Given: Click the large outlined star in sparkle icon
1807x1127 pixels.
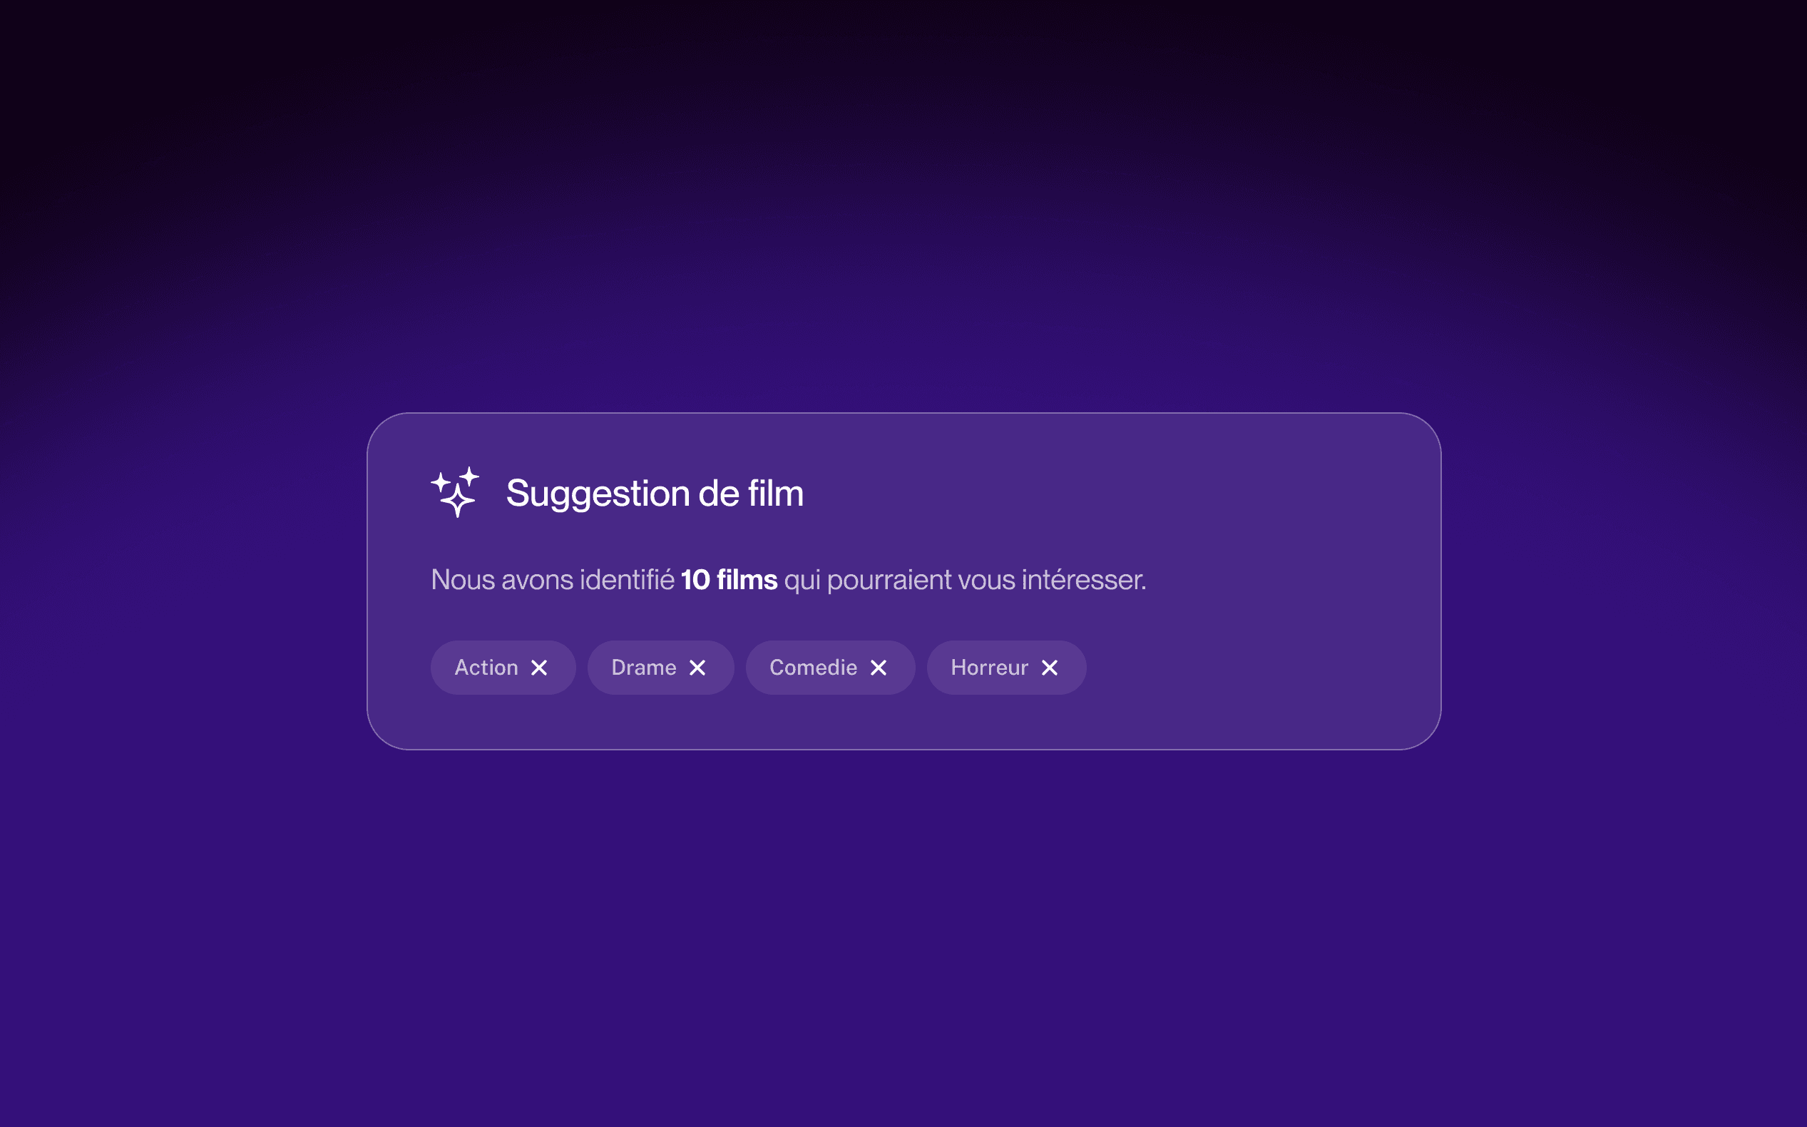Looking at the screenshot, I should (x=458, y=501).
